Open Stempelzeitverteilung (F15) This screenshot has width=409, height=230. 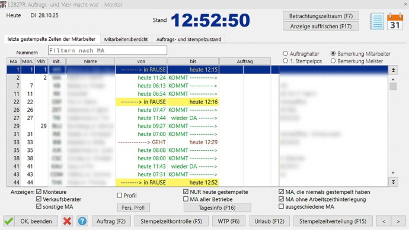click(x=333, y=221)
